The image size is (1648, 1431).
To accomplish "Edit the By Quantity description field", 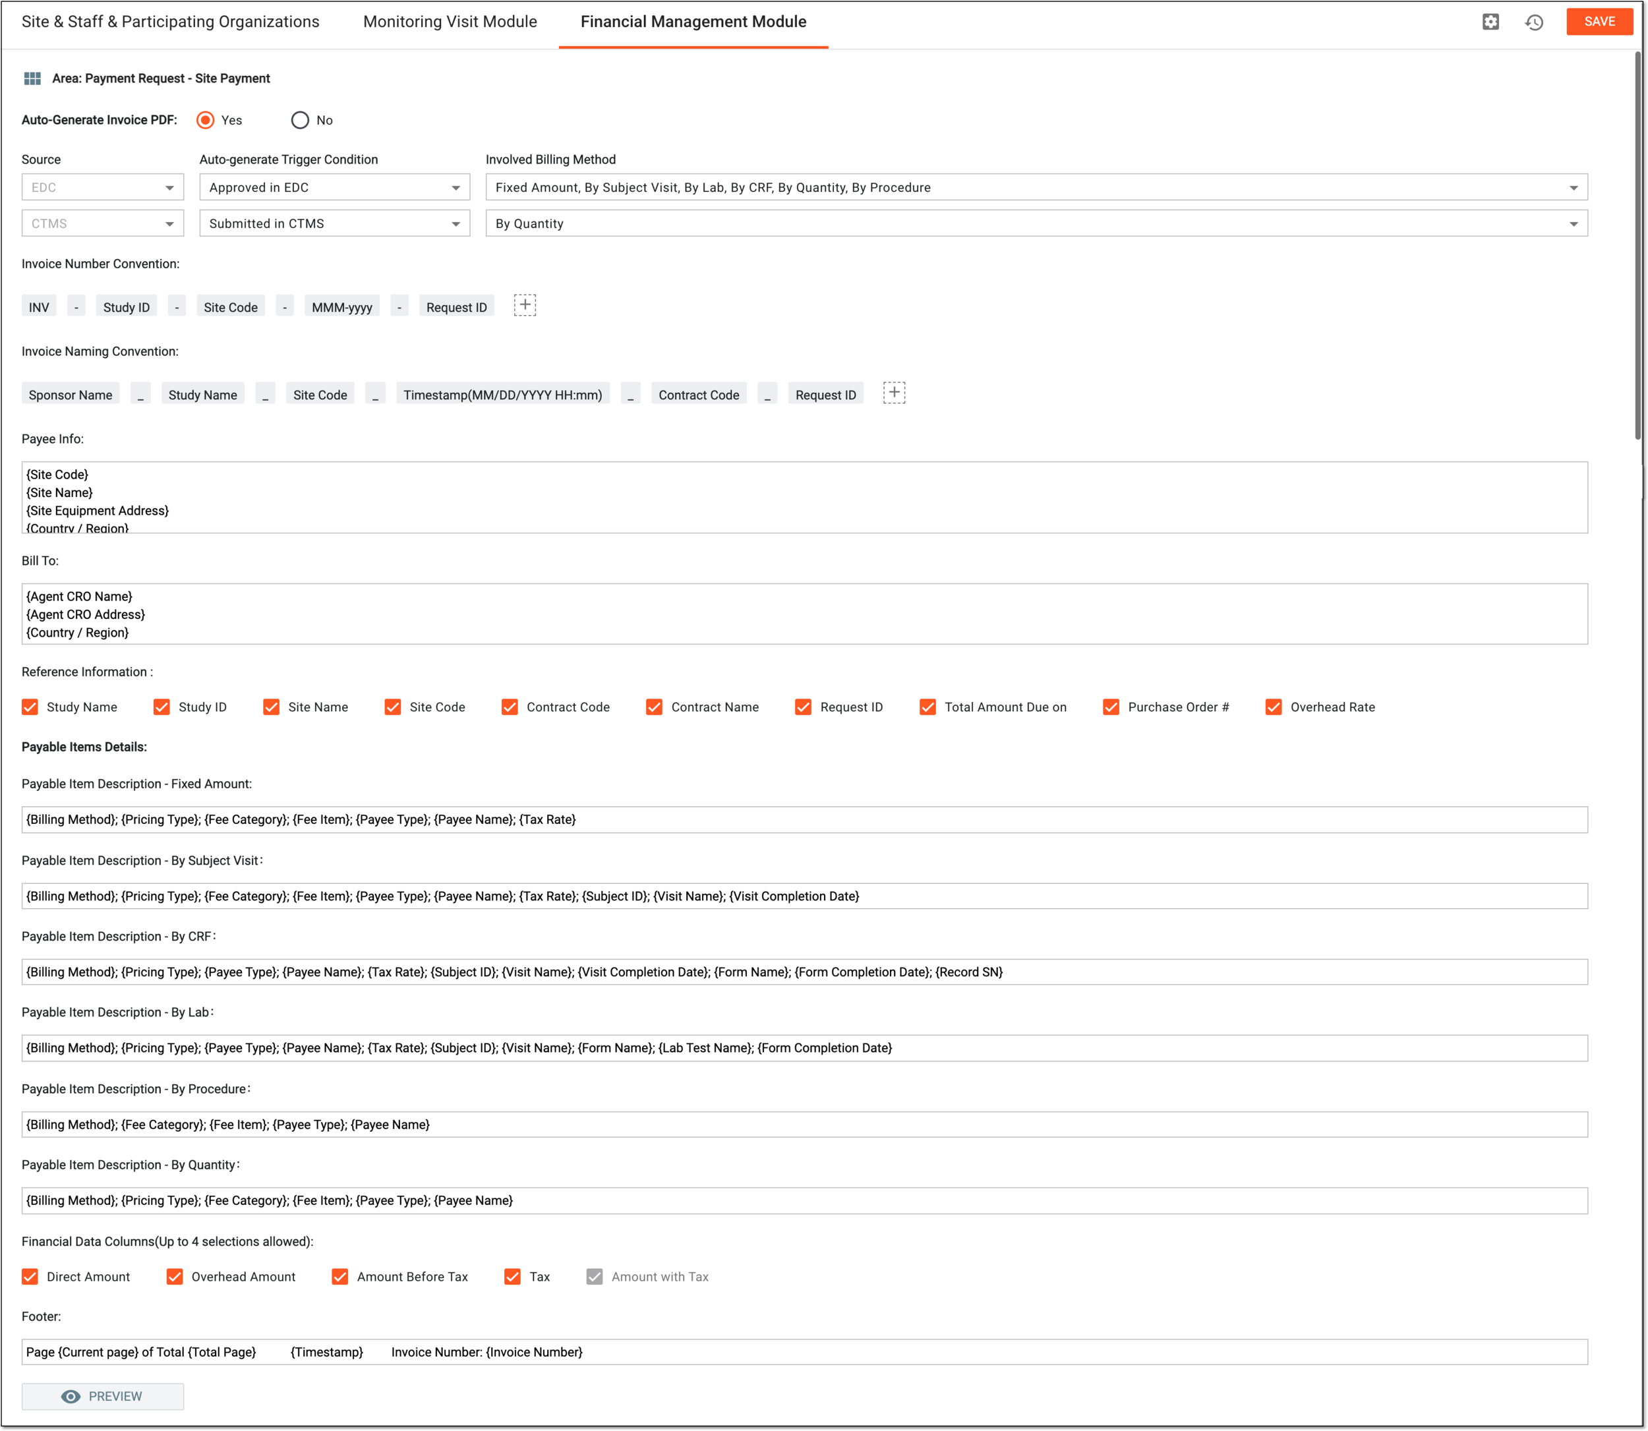I will click(805, 1200).
